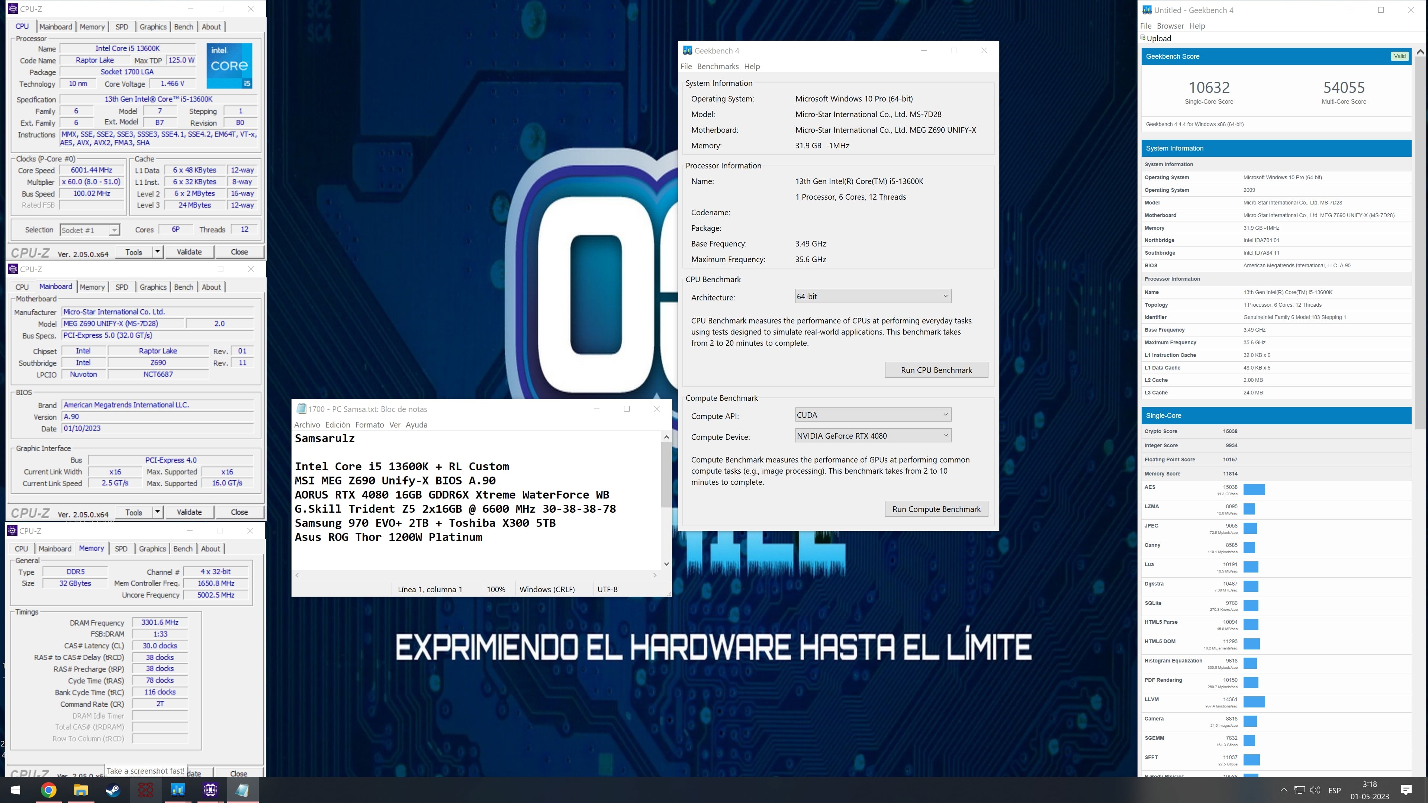Image resolution: width=1428 pixels, height=803 pixels.
Task: Click the multi-core score 54055
Action: 1344,88
